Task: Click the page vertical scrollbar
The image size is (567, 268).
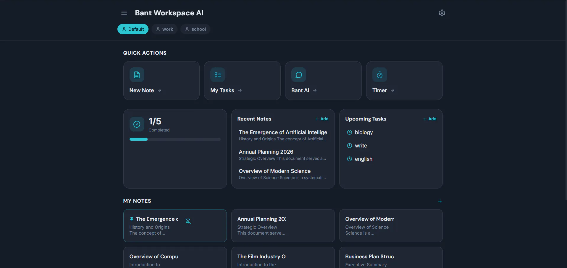Action: pyautogui.click(x=566, y=100)
